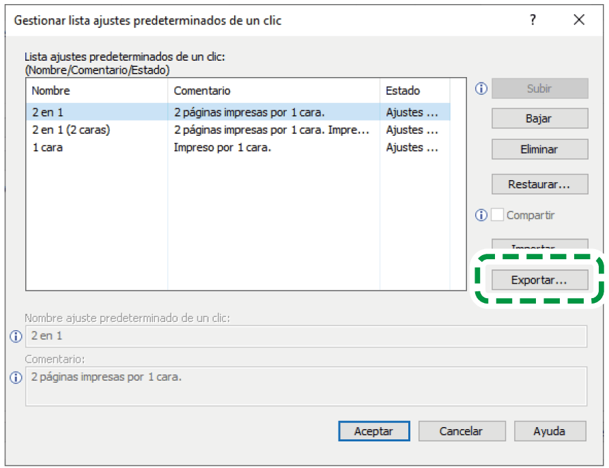This screenshot has width=609, height=468.
Task: Click the question mark help icon in title bar
Action: (x=533, y=20)
